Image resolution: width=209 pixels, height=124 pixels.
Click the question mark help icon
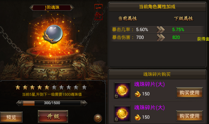pyautogui.click(x=98, y=118)
